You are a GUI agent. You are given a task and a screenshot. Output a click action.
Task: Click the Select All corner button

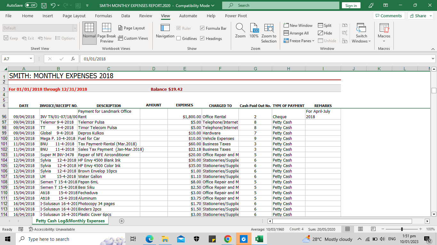pyautogui.click(x=4, y=69)
